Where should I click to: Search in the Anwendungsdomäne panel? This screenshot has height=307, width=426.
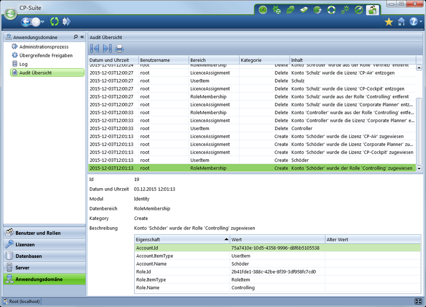point(75,37)
